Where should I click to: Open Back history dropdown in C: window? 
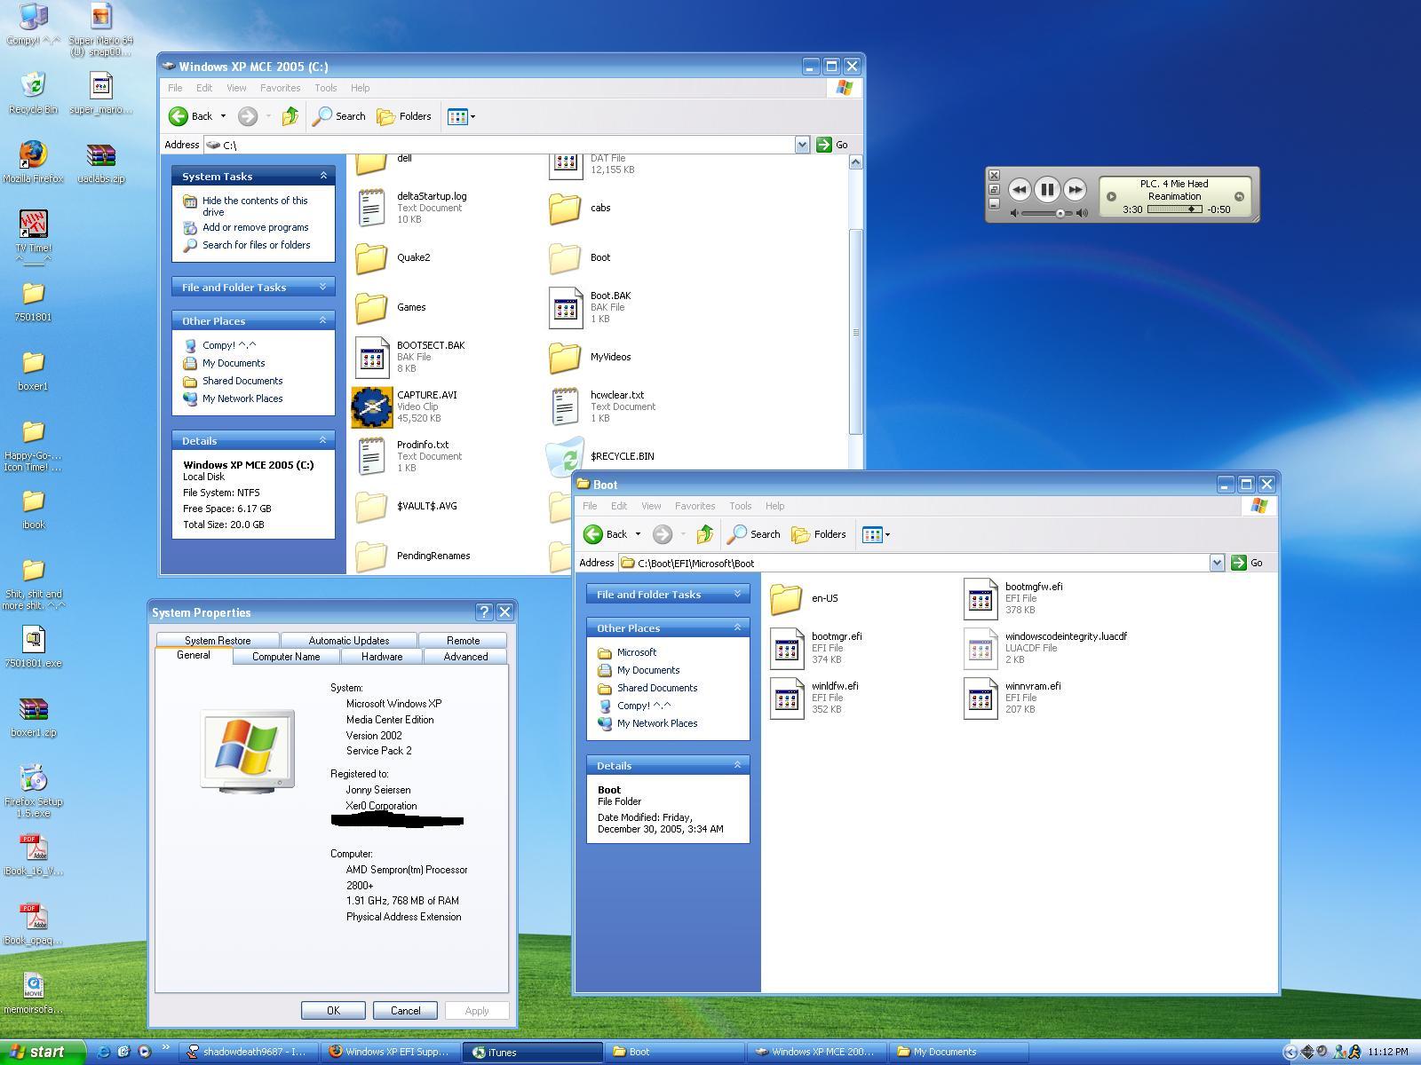coord(223,116)
